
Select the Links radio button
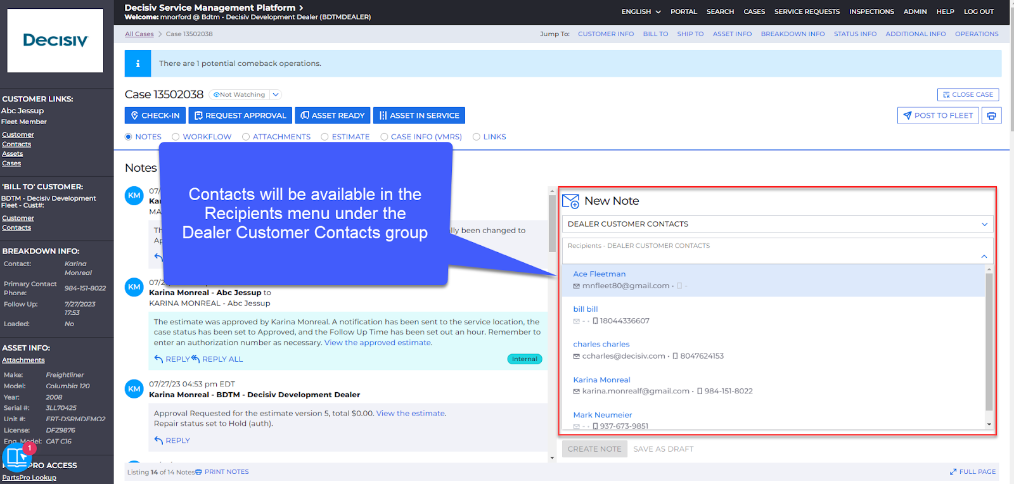pyautogui.click(x=477, y=137)
